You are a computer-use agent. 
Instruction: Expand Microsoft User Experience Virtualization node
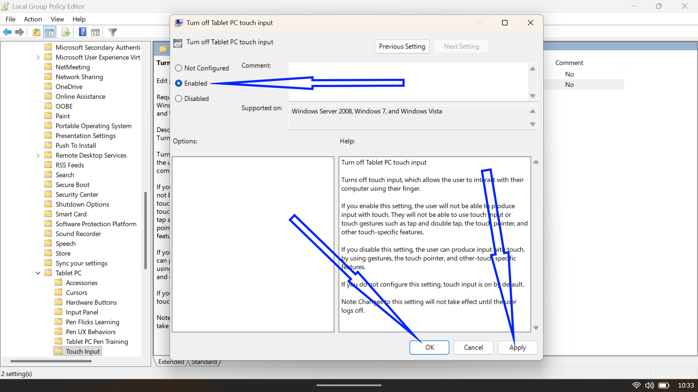(38, 57)
